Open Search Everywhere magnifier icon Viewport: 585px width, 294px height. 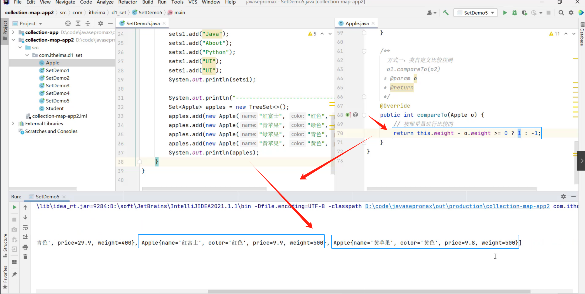(x=561, y=13)
